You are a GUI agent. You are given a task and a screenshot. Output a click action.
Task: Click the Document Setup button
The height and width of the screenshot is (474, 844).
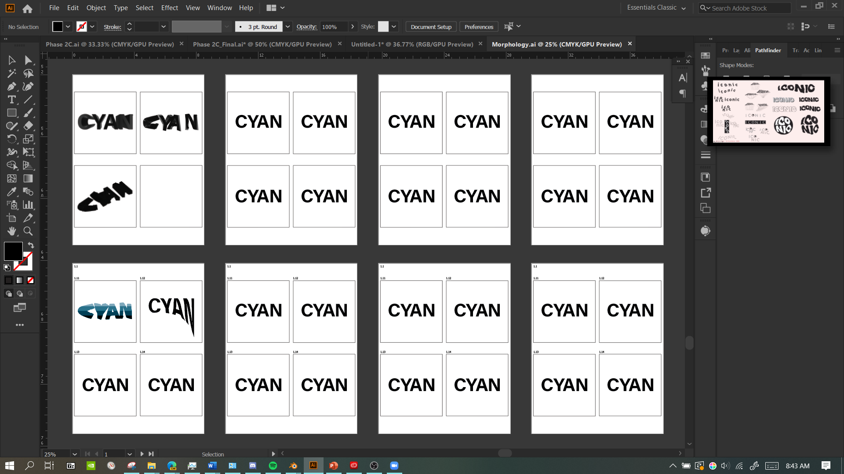(x=431, y=27)
